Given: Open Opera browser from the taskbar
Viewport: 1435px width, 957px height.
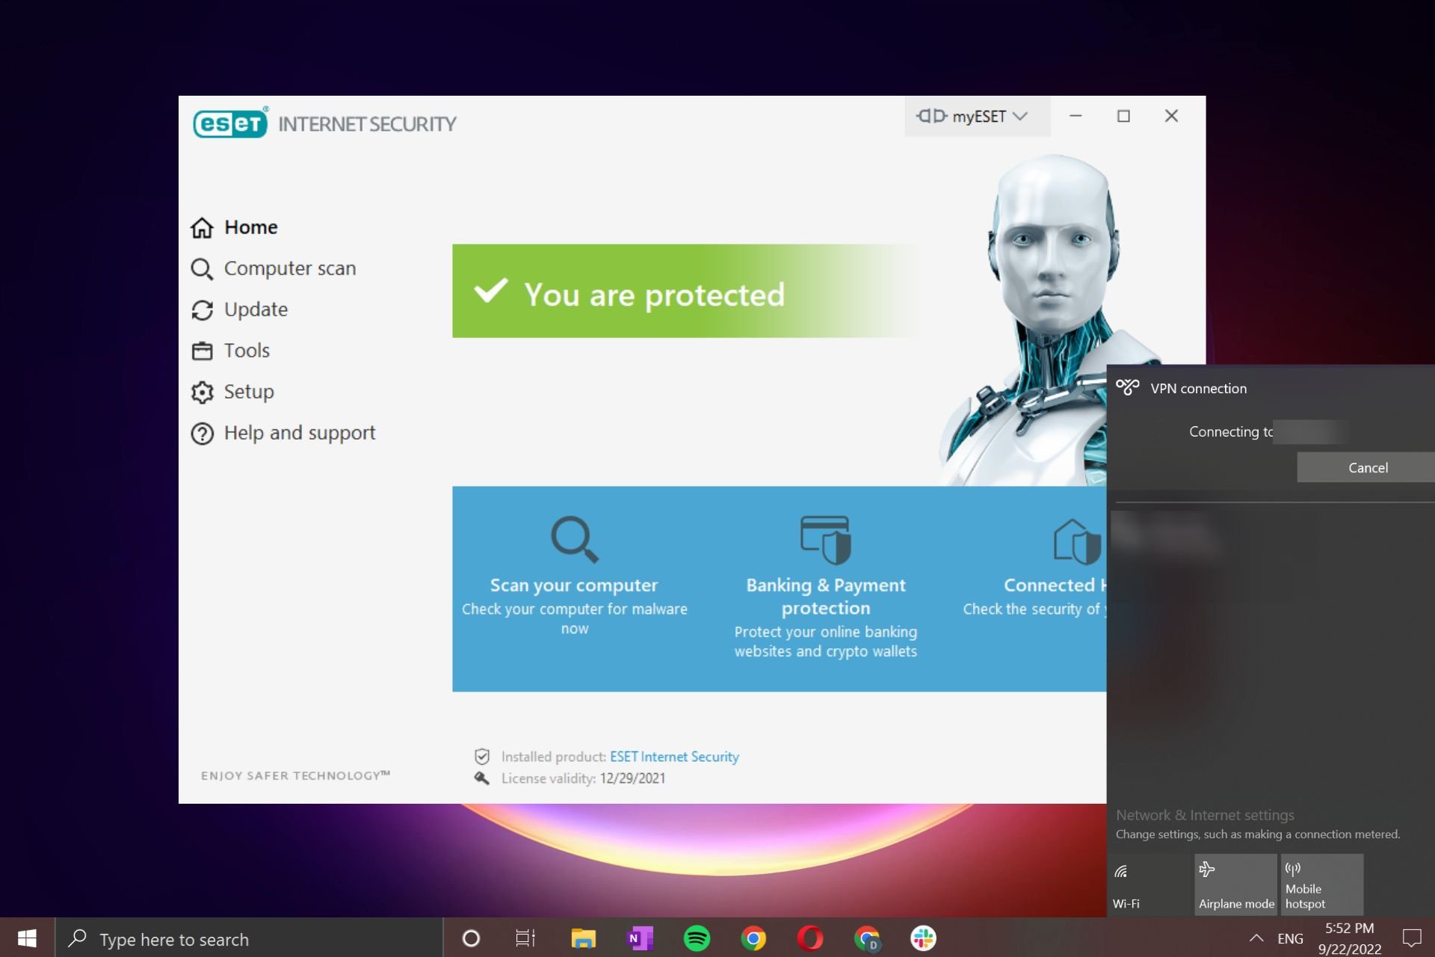Looking at the screenshot, I should point(810,938).
